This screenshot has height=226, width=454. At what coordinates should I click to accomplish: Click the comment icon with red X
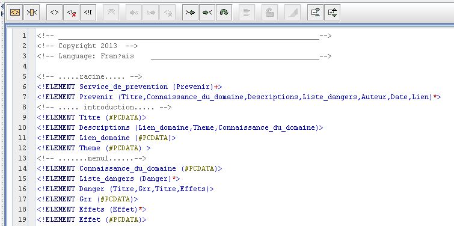tap(72, 13)
